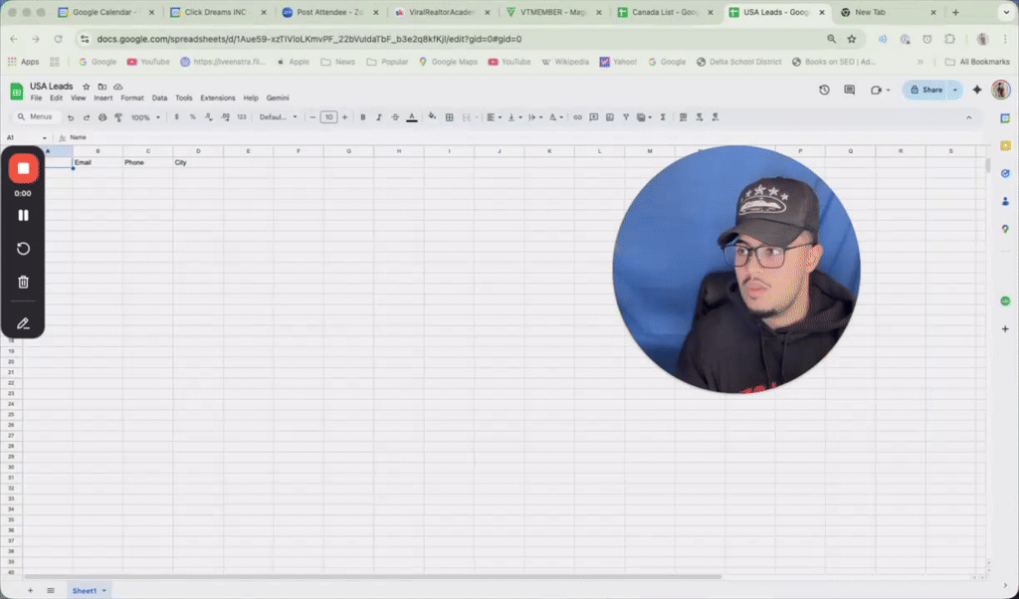Open the Data menu
Screen dimensions: 1019x599
(x=159, y=98)
